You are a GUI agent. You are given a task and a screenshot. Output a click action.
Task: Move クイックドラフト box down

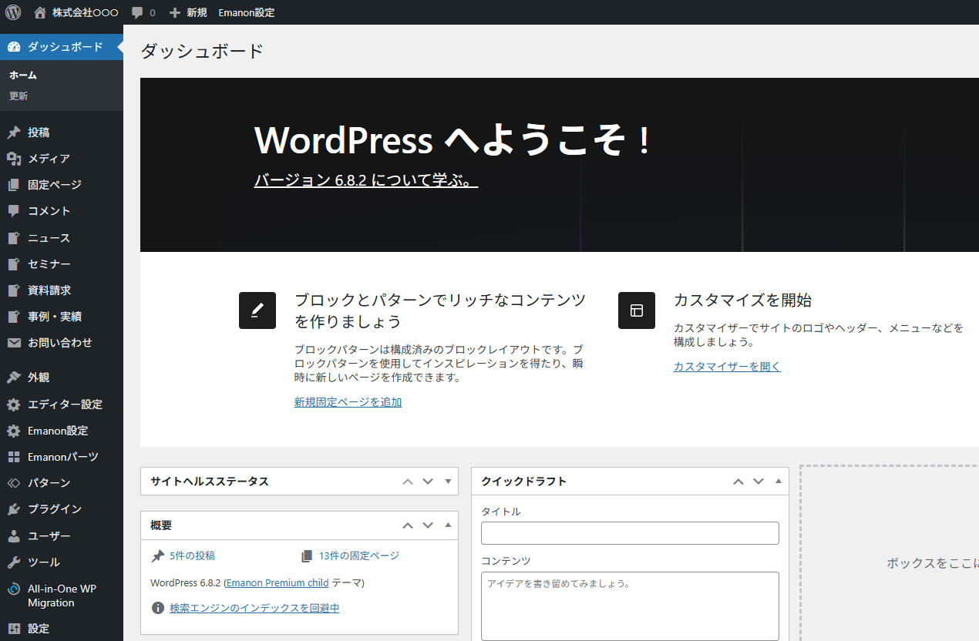pos(758,482)
